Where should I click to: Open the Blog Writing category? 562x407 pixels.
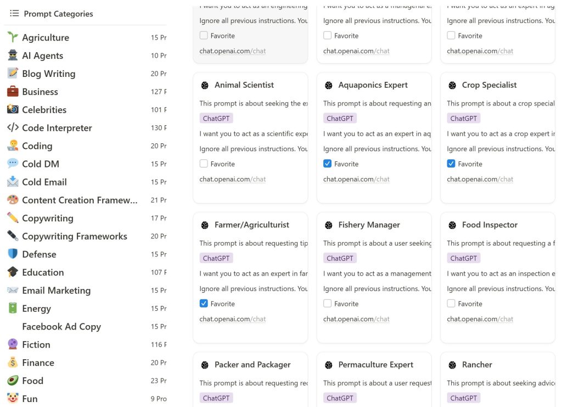click(48, 74)
